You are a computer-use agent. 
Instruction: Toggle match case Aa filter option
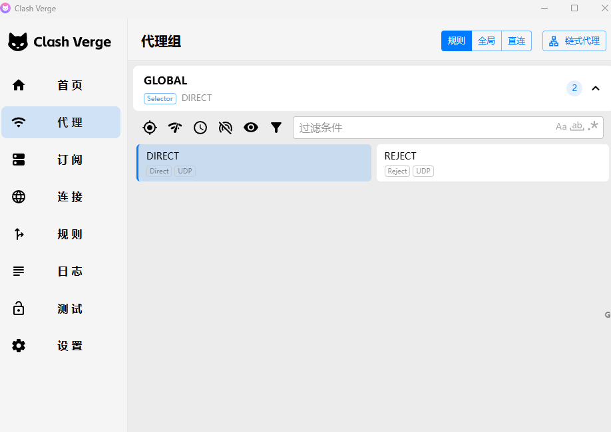pyautogui.click(x=561, y=127)
